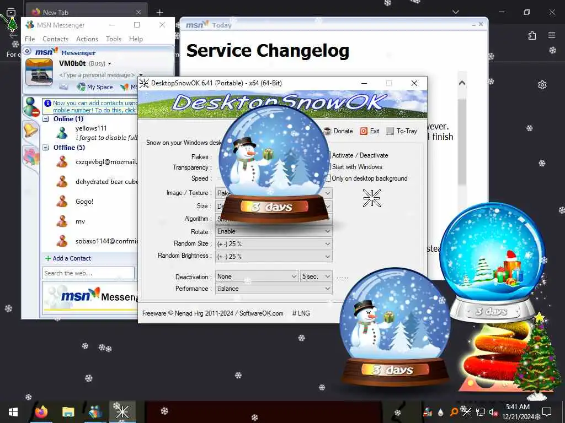
Task: Click the water drop tray icon
Action: coord(441,412)
